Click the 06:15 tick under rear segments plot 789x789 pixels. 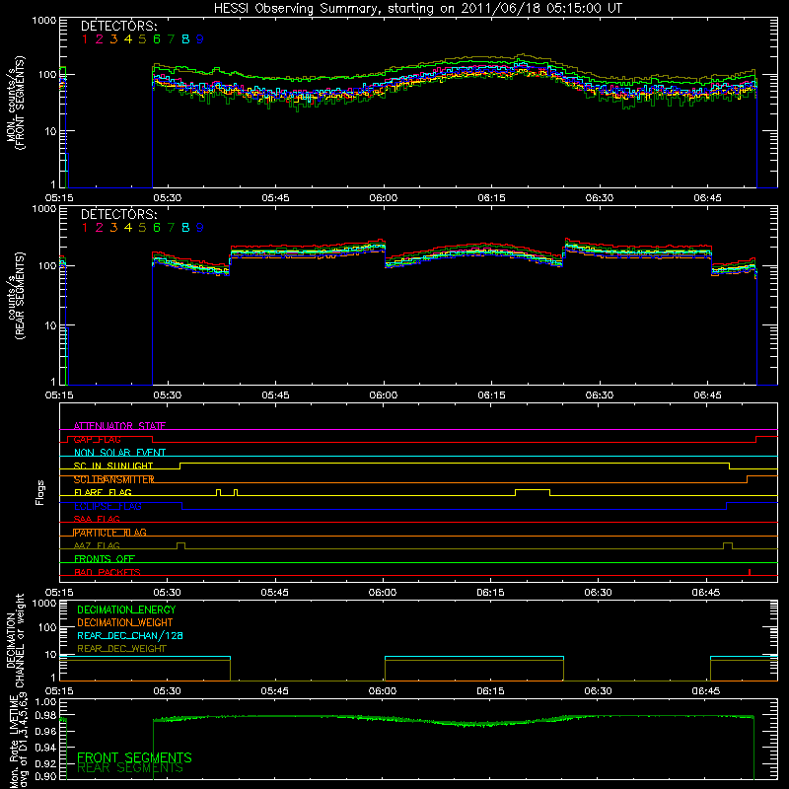491,395
